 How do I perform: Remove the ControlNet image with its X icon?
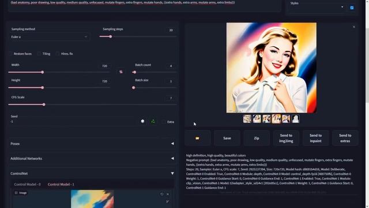click(x=168, y=194)
